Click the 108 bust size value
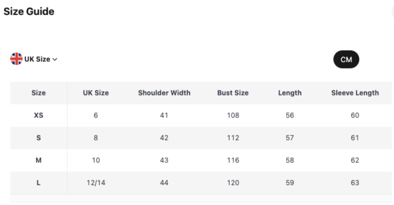394x205 pixels. point(233,115)
